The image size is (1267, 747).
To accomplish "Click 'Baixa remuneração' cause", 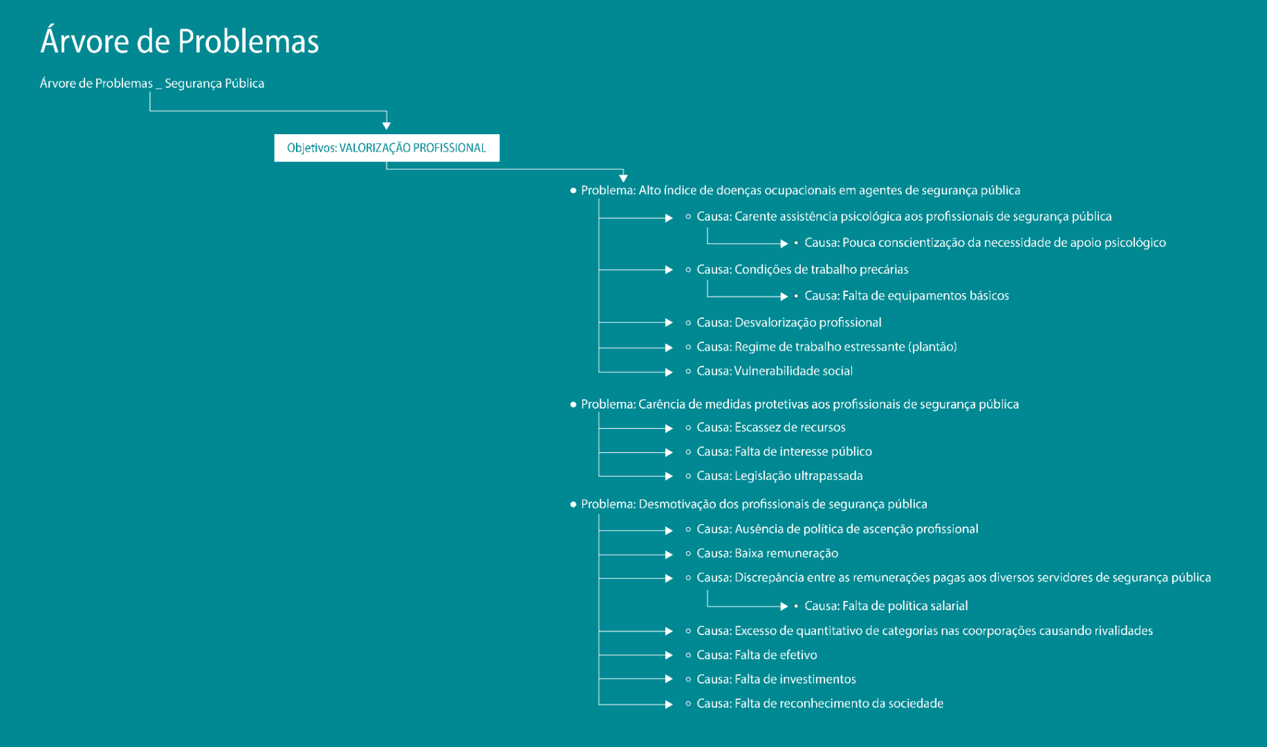I will (767, 553).
